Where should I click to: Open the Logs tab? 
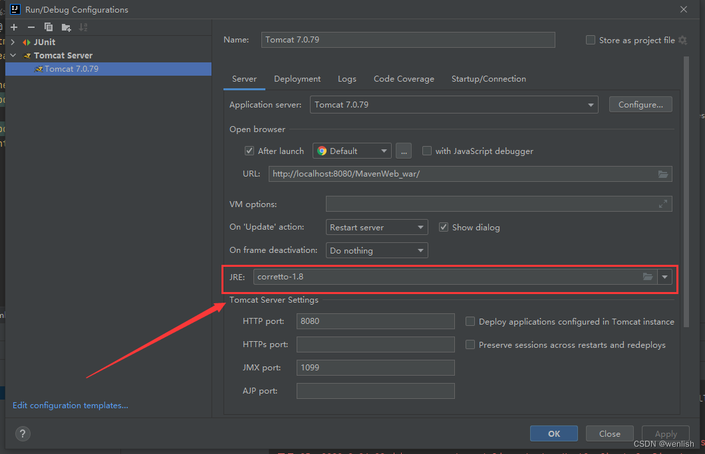347,79
